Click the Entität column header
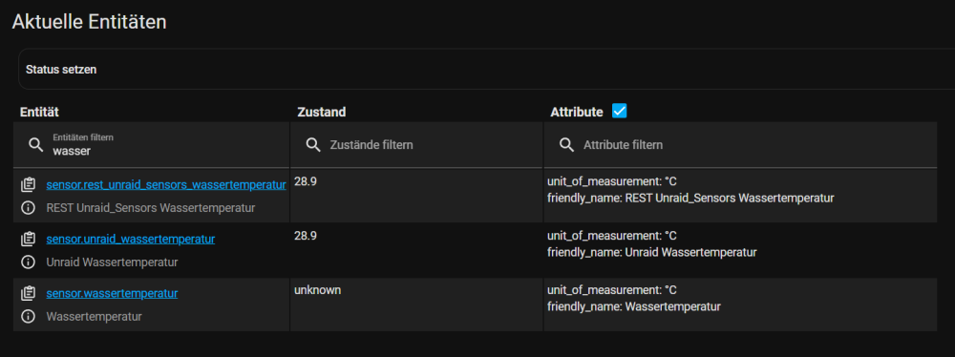955x357 pixels. click(x=39, y=112)
